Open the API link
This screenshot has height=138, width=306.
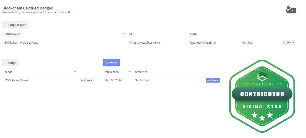tap(69, 12)
